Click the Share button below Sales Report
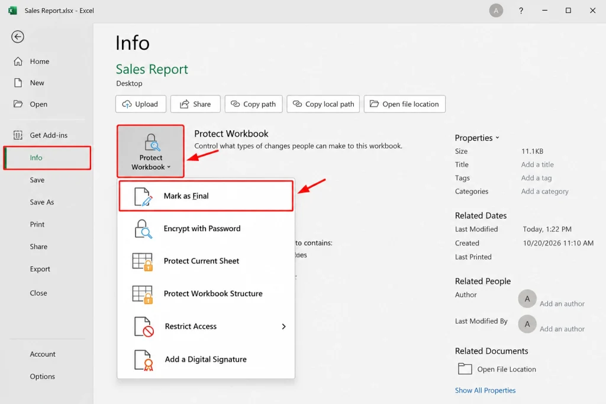This screenshot has height=404, width=606. (x=195, y=104)
